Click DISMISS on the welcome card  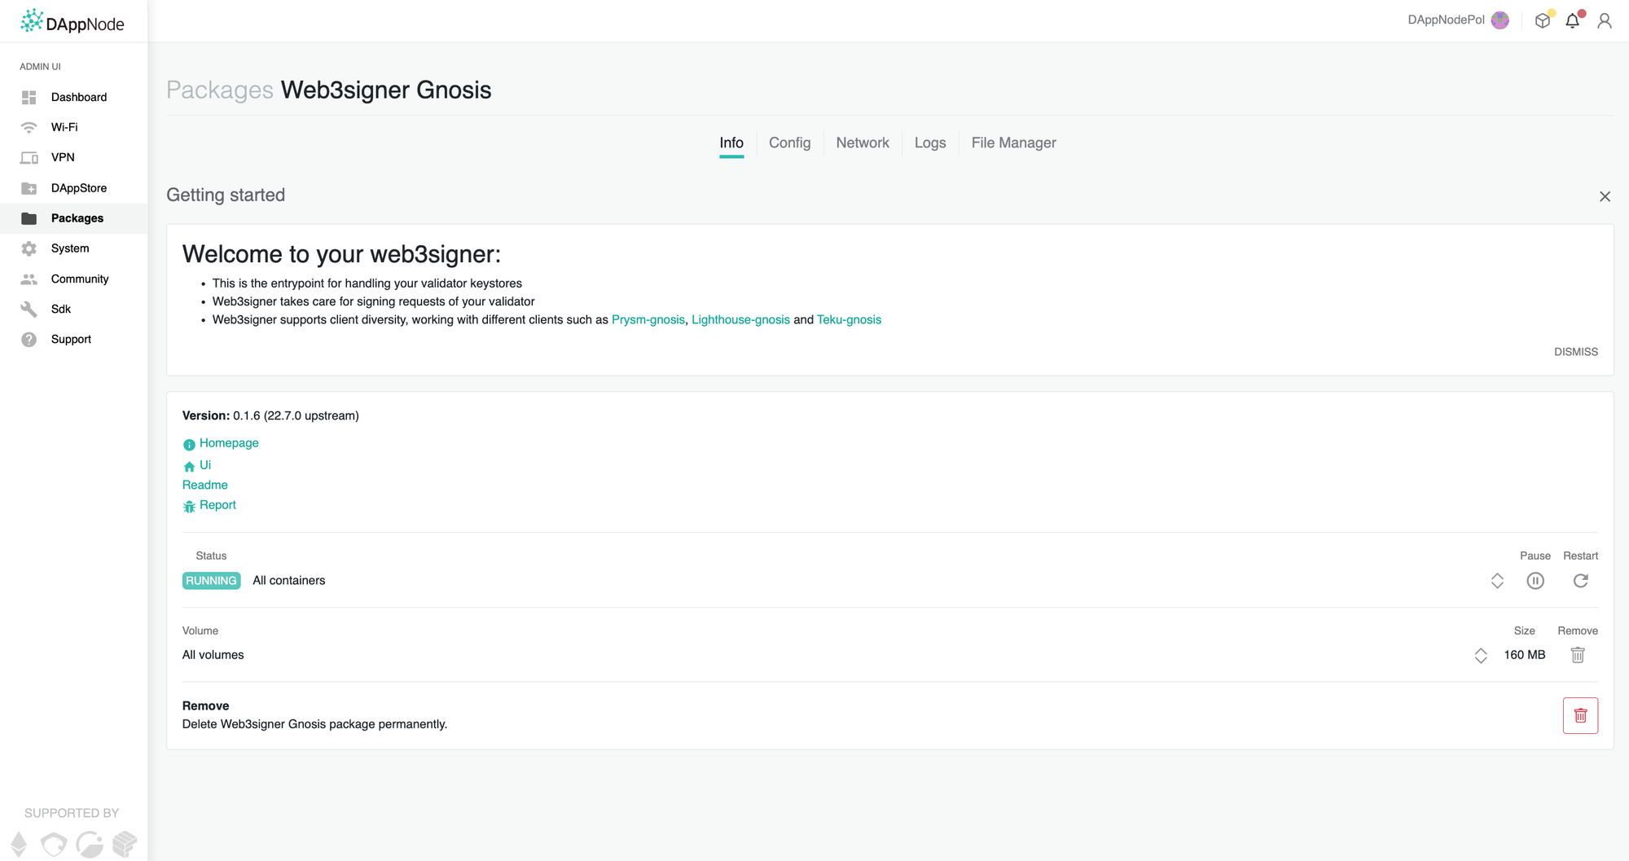1576,352
